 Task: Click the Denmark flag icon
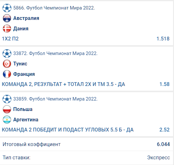[7, 28]
